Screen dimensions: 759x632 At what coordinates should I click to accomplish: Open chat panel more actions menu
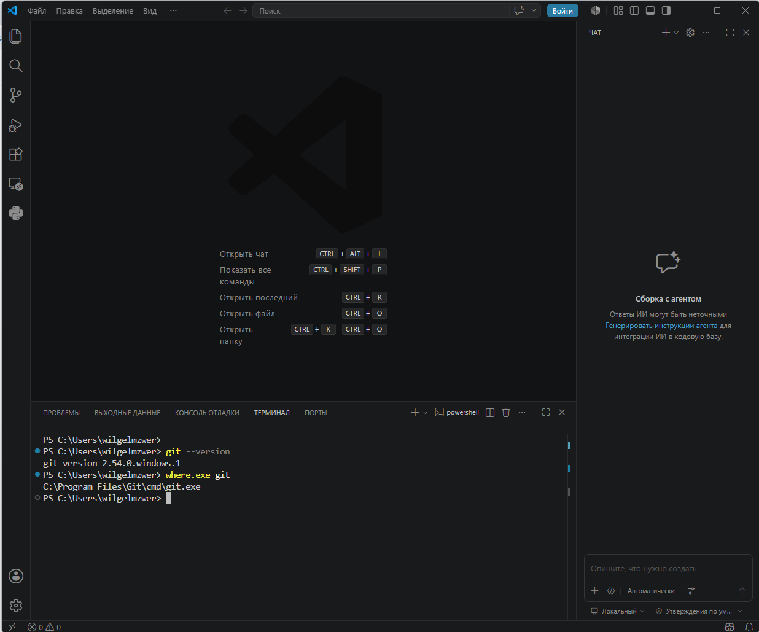[706, 33]
